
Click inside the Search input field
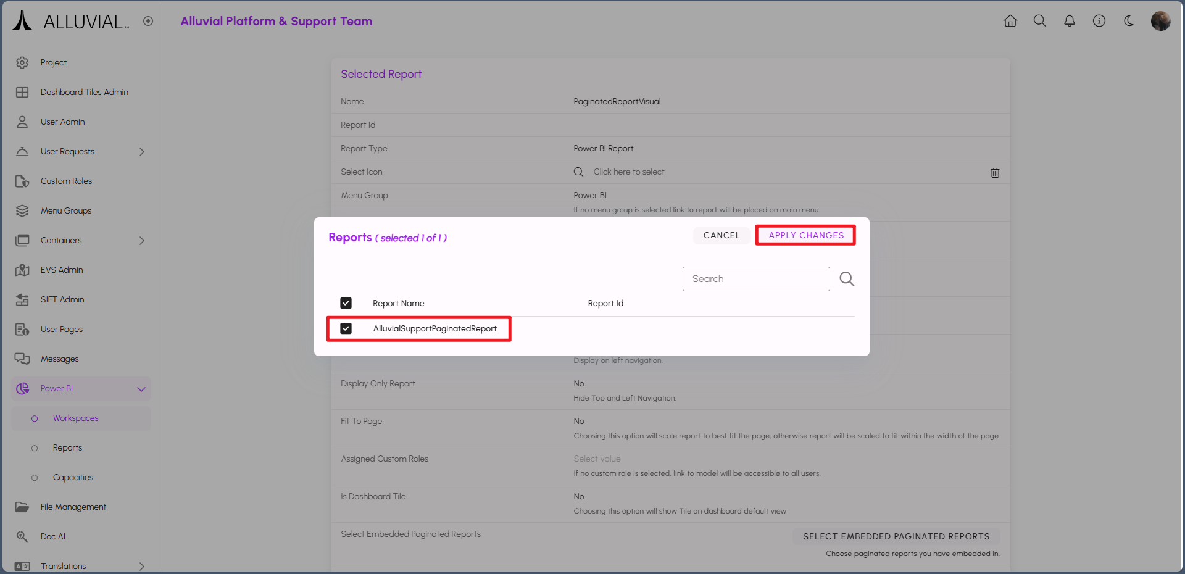(x=755, y=279)
